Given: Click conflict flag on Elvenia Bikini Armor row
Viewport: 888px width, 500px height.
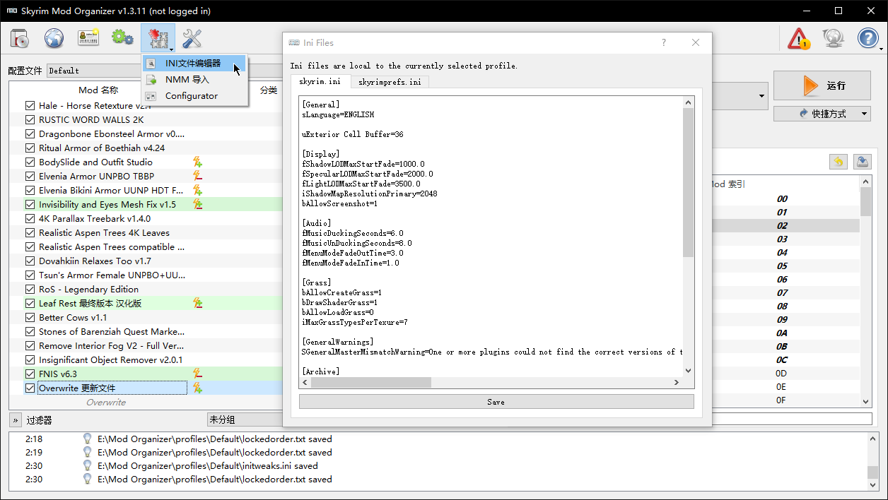Looking at the screenshot, I should (198, 191).
